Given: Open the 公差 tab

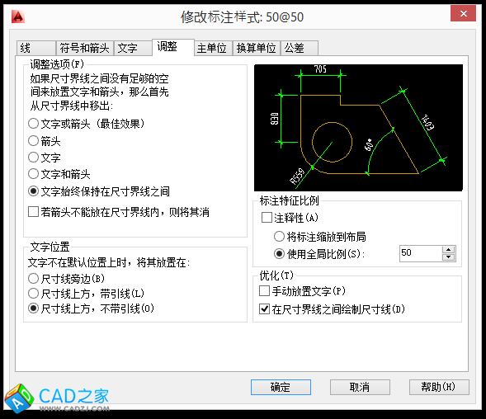Looking at the screenshot, I should 300,49.
